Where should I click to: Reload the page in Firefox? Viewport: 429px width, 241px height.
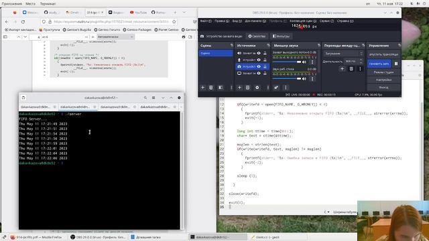pos(23,21)
